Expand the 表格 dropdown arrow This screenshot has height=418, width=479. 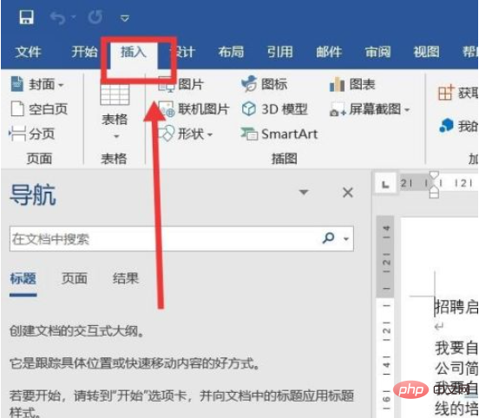tap(116, 136)
